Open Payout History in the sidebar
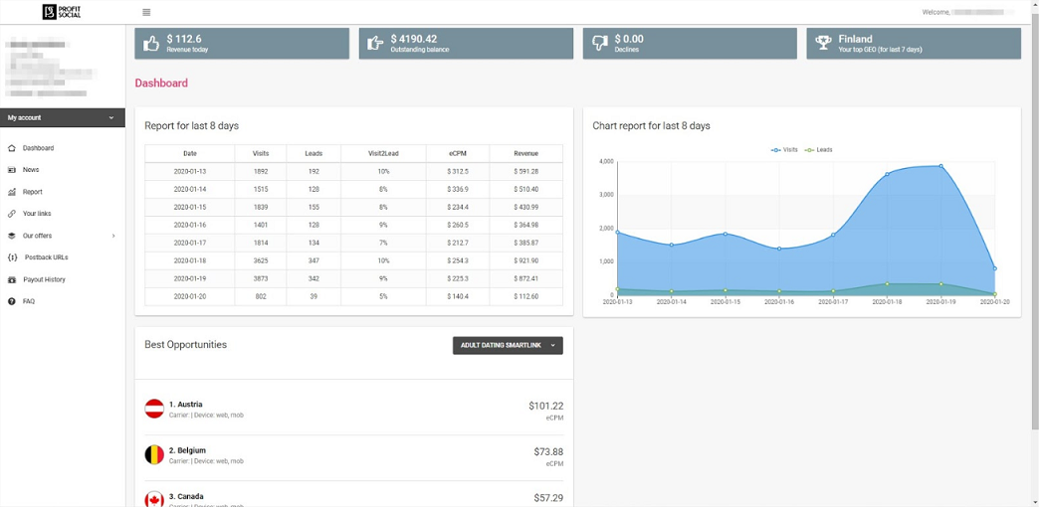Viewport: 1039px width, 507px height. [44, 280]
